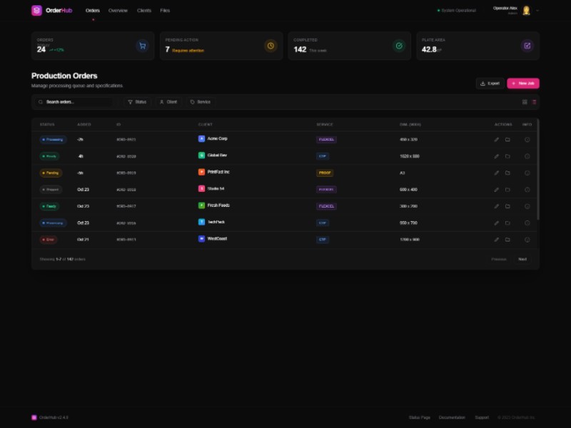The height and width of the screenshot is (428, 571).
Task: Click the Export button
Action: 490,83
